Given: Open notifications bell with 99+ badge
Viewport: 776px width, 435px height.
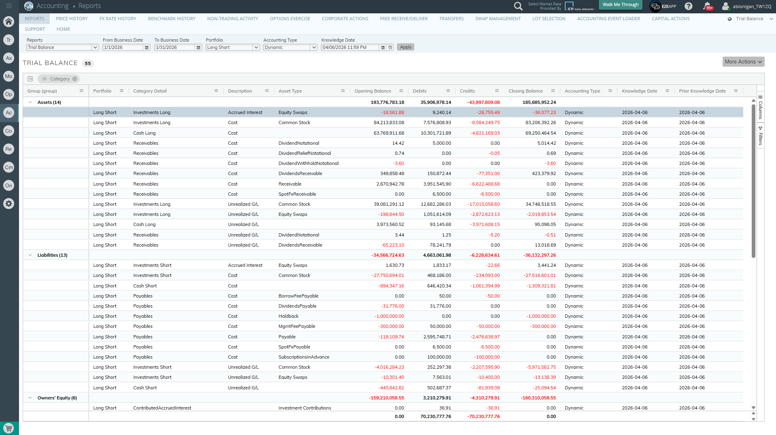Looking at the screenshot, I should pos(707,6).
